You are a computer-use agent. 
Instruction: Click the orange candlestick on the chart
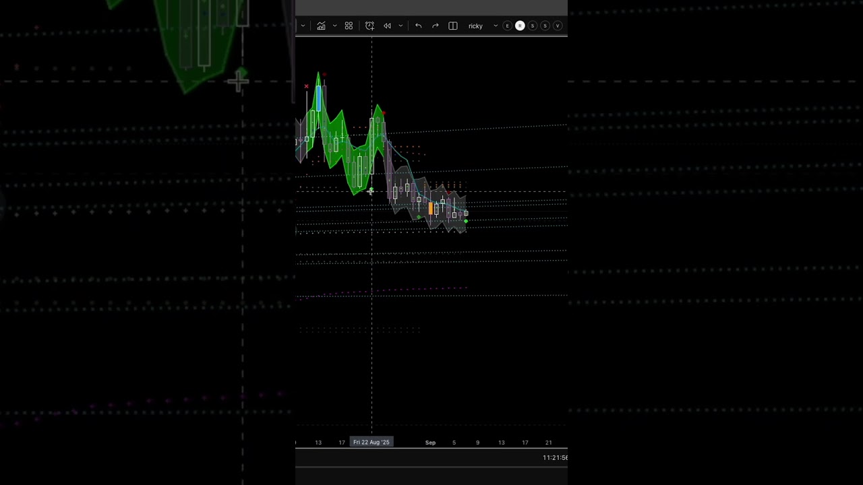click(430, 209)
